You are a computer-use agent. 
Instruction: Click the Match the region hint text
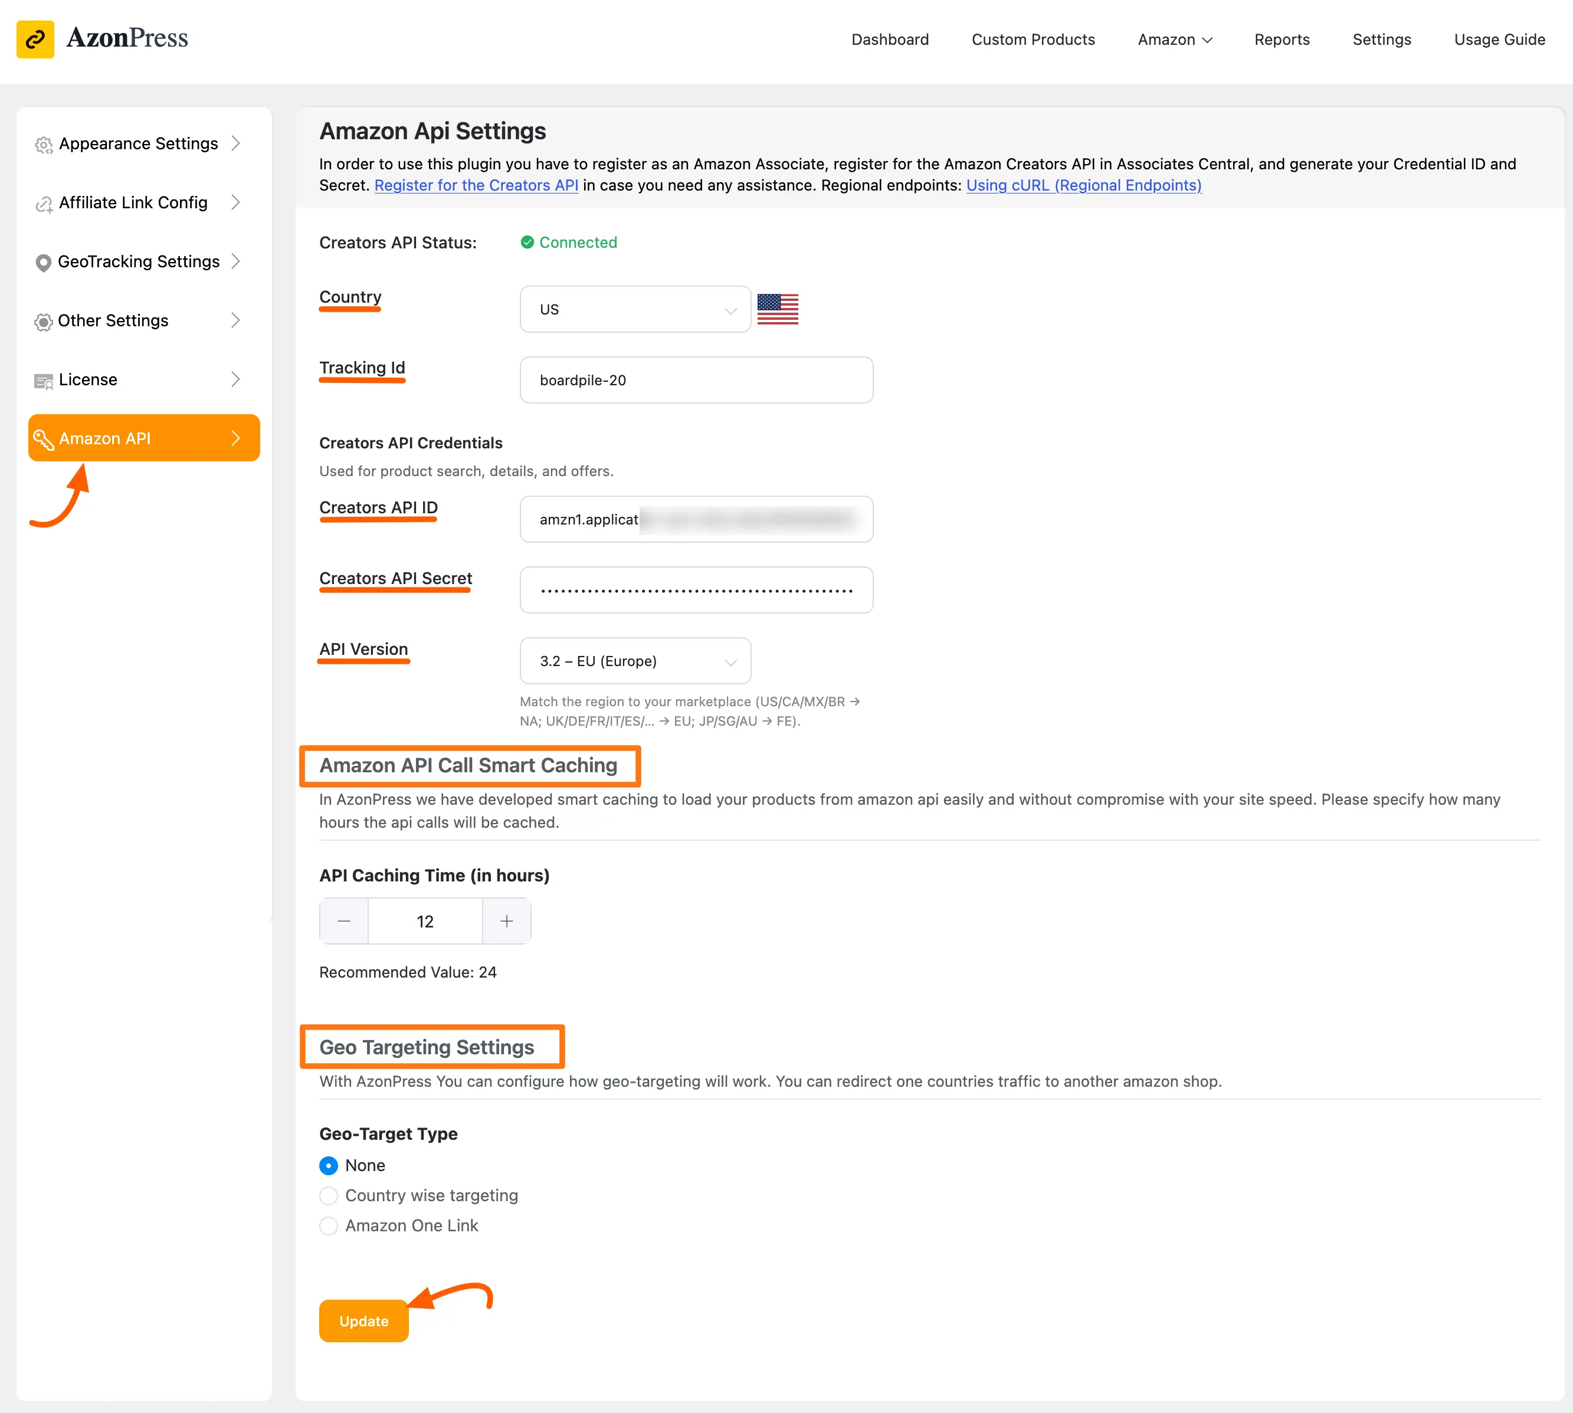click(690, 711)
